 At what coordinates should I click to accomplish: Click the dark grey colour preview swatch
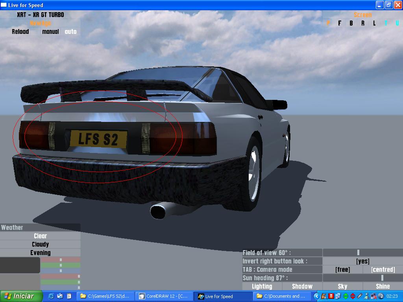[20, 265]
